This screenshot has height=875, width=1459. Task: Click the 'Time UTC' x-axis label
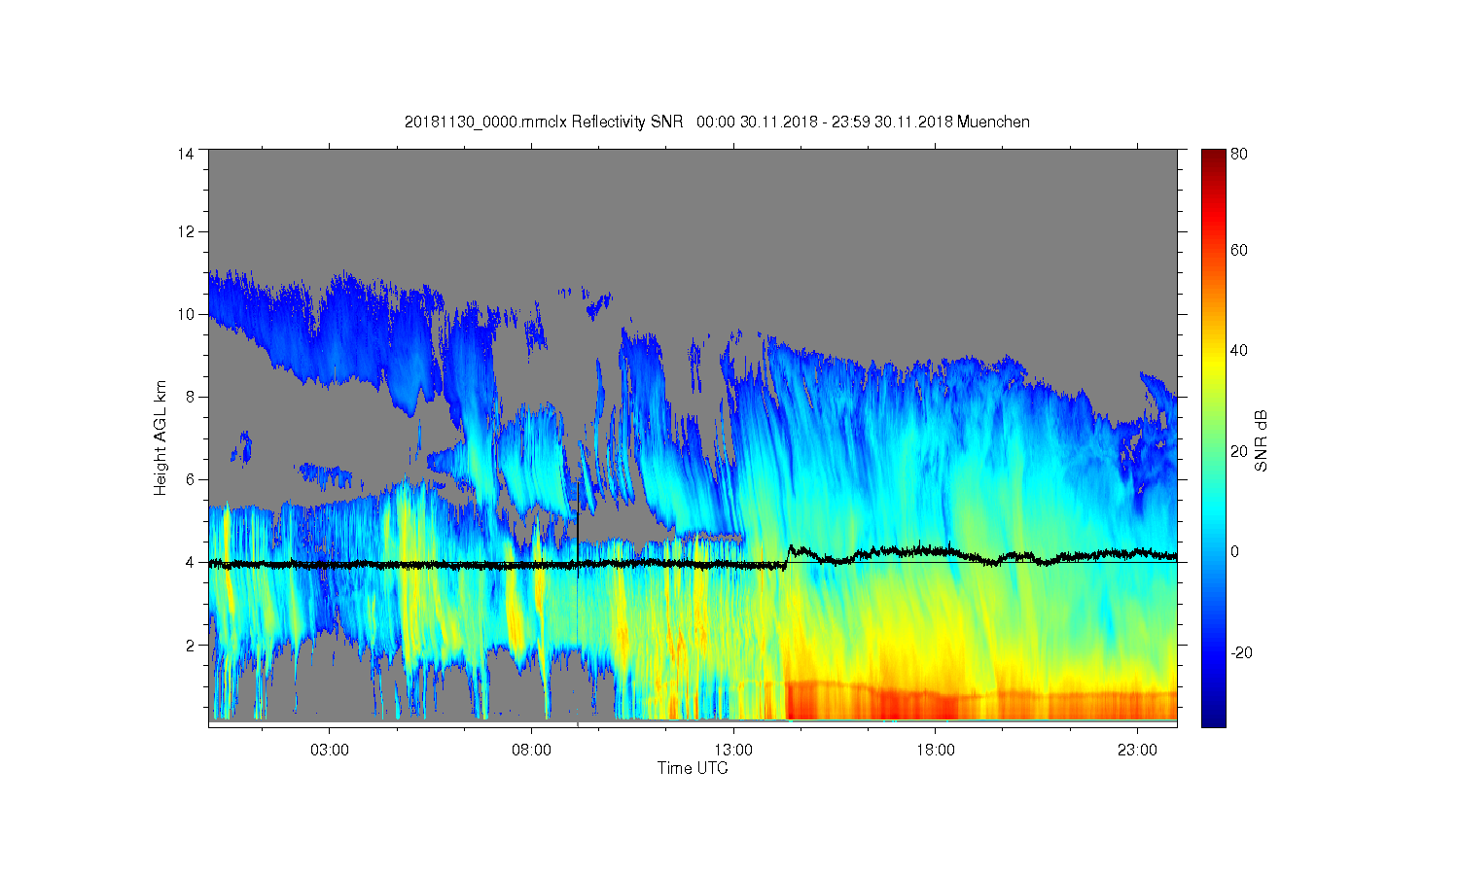pos(693,768)
